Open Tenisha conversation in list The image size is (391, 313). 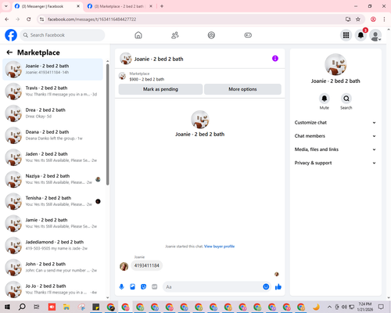[52, 201]
